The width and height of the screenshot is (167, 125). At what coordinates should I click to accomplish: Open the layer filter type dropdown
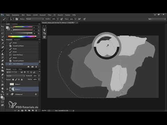point(11,72)
